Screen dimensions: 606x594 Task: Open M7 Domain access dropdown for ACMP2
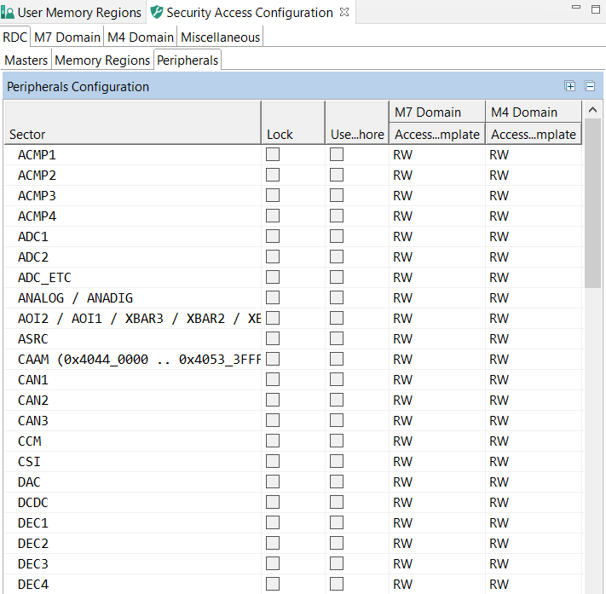(436, 176)
